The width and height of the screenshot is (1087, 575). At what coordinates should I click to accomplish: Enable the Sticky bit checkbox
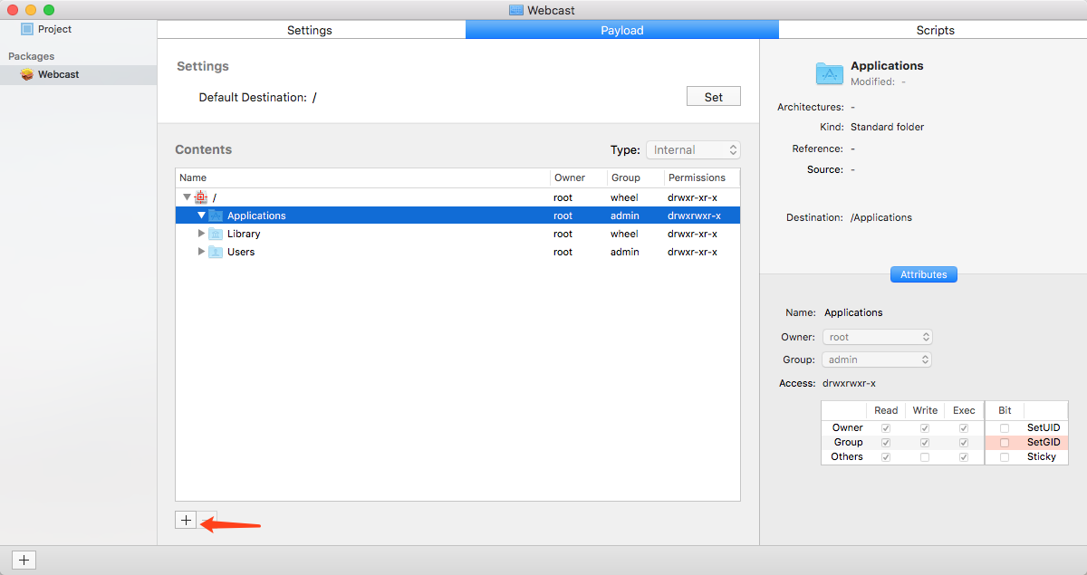pos(1003,456)
